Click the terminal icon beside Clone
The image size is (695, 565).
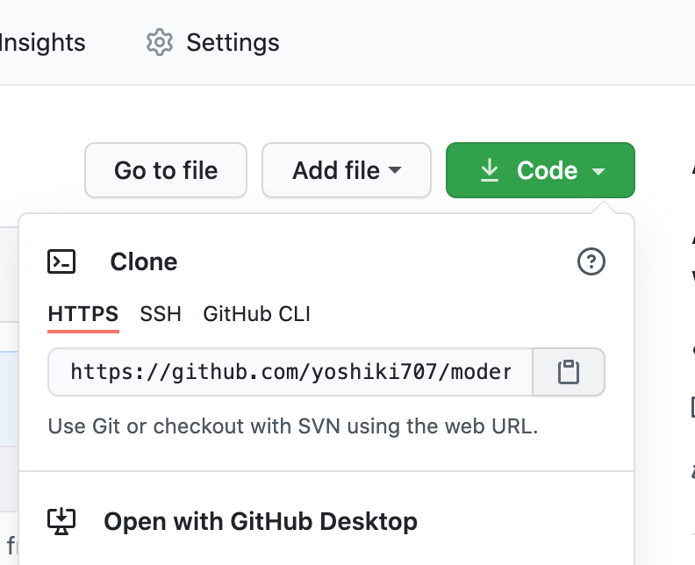[61, 261]
